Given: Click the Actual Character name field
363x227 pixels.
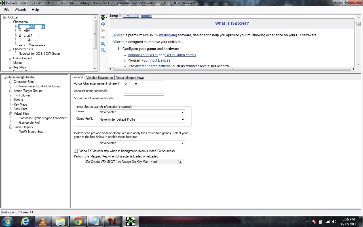Looking at the screenshot, I should [144, 83].
